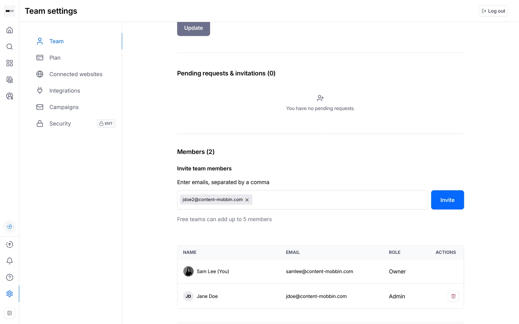This screenshot has width=519, height=324.
Task: Open the settings gear icon
Action: [9, 294]
